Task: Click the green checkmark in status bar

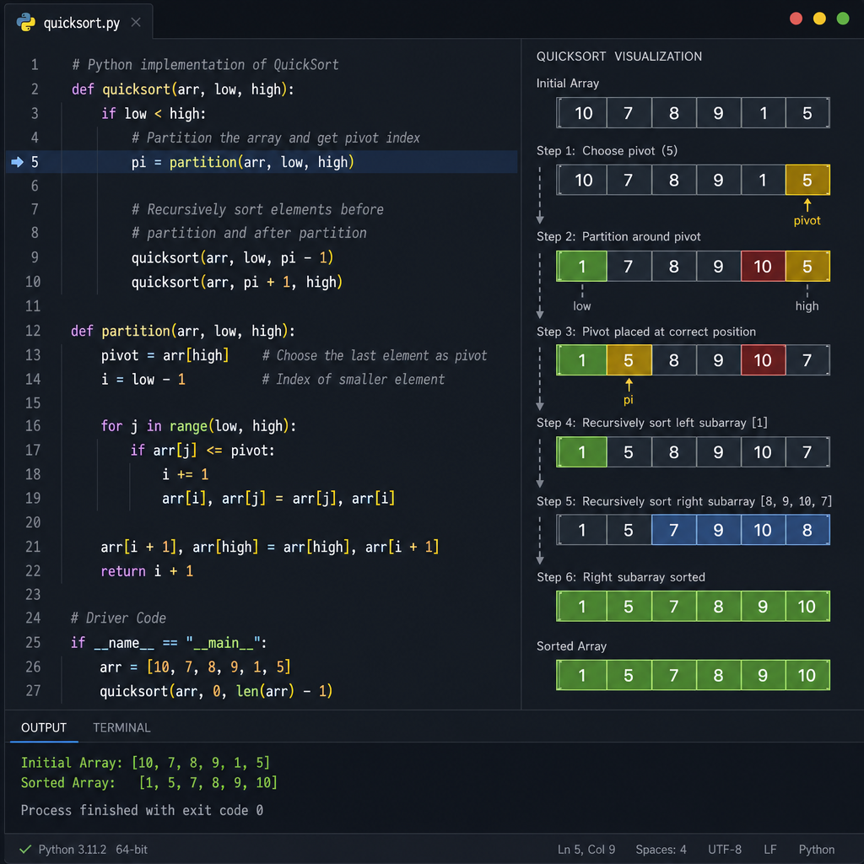Action: (25, 849)
